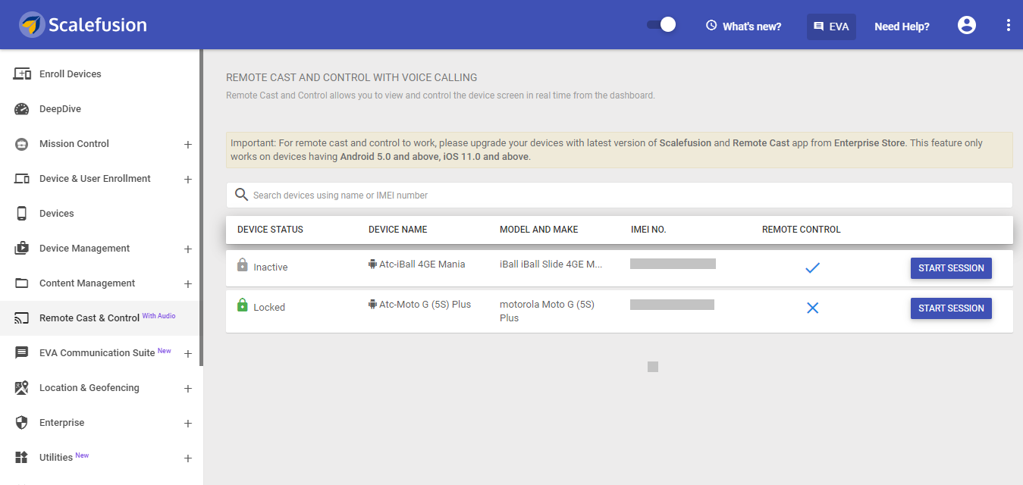The width and height of the screenshot is (1023, 485).
Task: Click the motorola Moto G (5S) Plus model text
Action: [547, 311]
